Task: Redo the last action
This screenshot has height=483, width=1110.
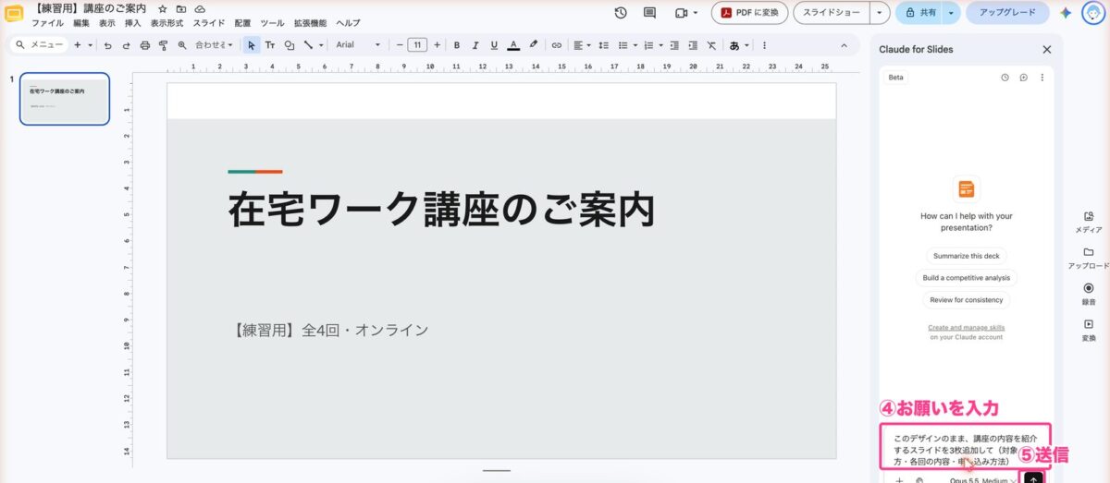Action: [126, 44]
